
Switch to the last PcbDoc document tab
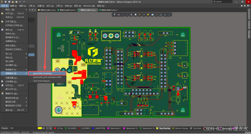[x=108, y=10]
